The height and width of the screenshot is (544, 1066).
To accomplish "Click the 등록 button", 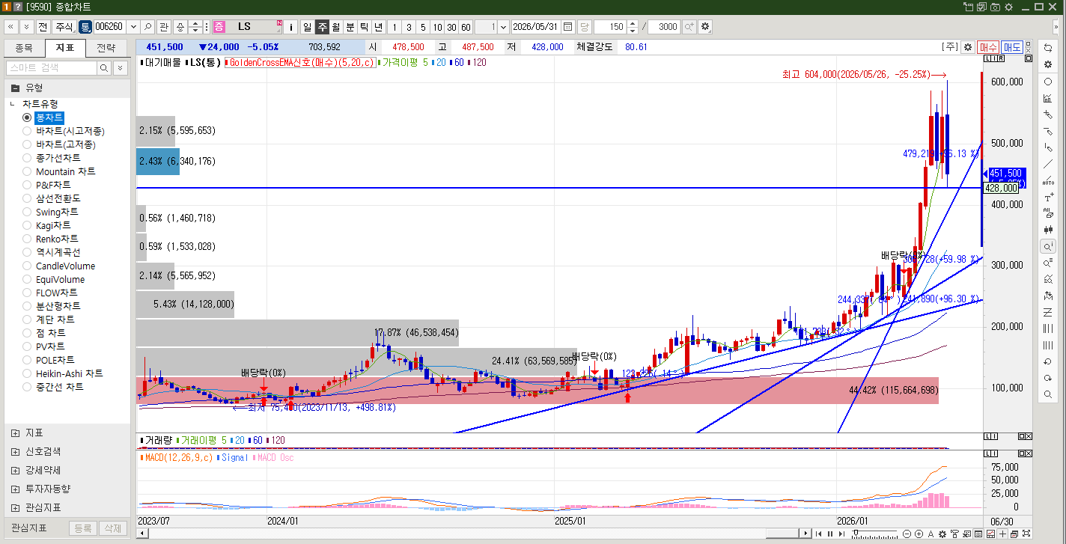I will (82, 528).
